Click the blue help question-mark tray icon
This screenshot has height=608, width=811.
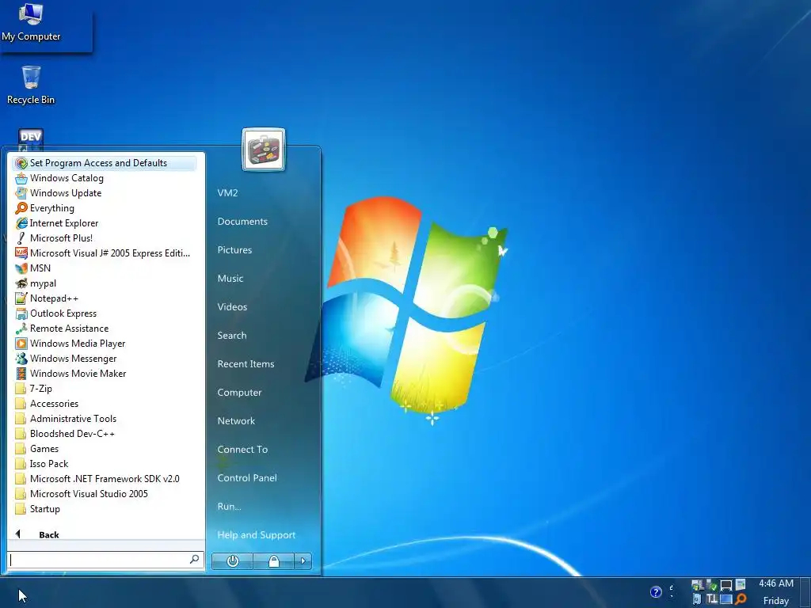656,592
